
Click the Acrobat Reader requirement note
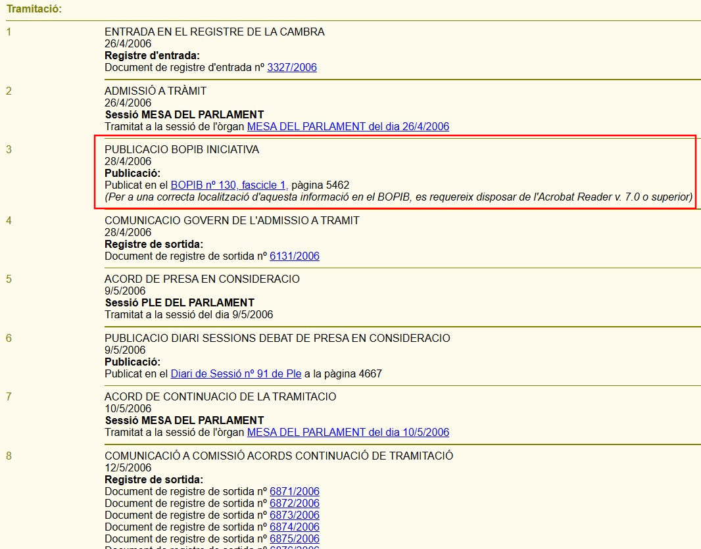point(399,197)
